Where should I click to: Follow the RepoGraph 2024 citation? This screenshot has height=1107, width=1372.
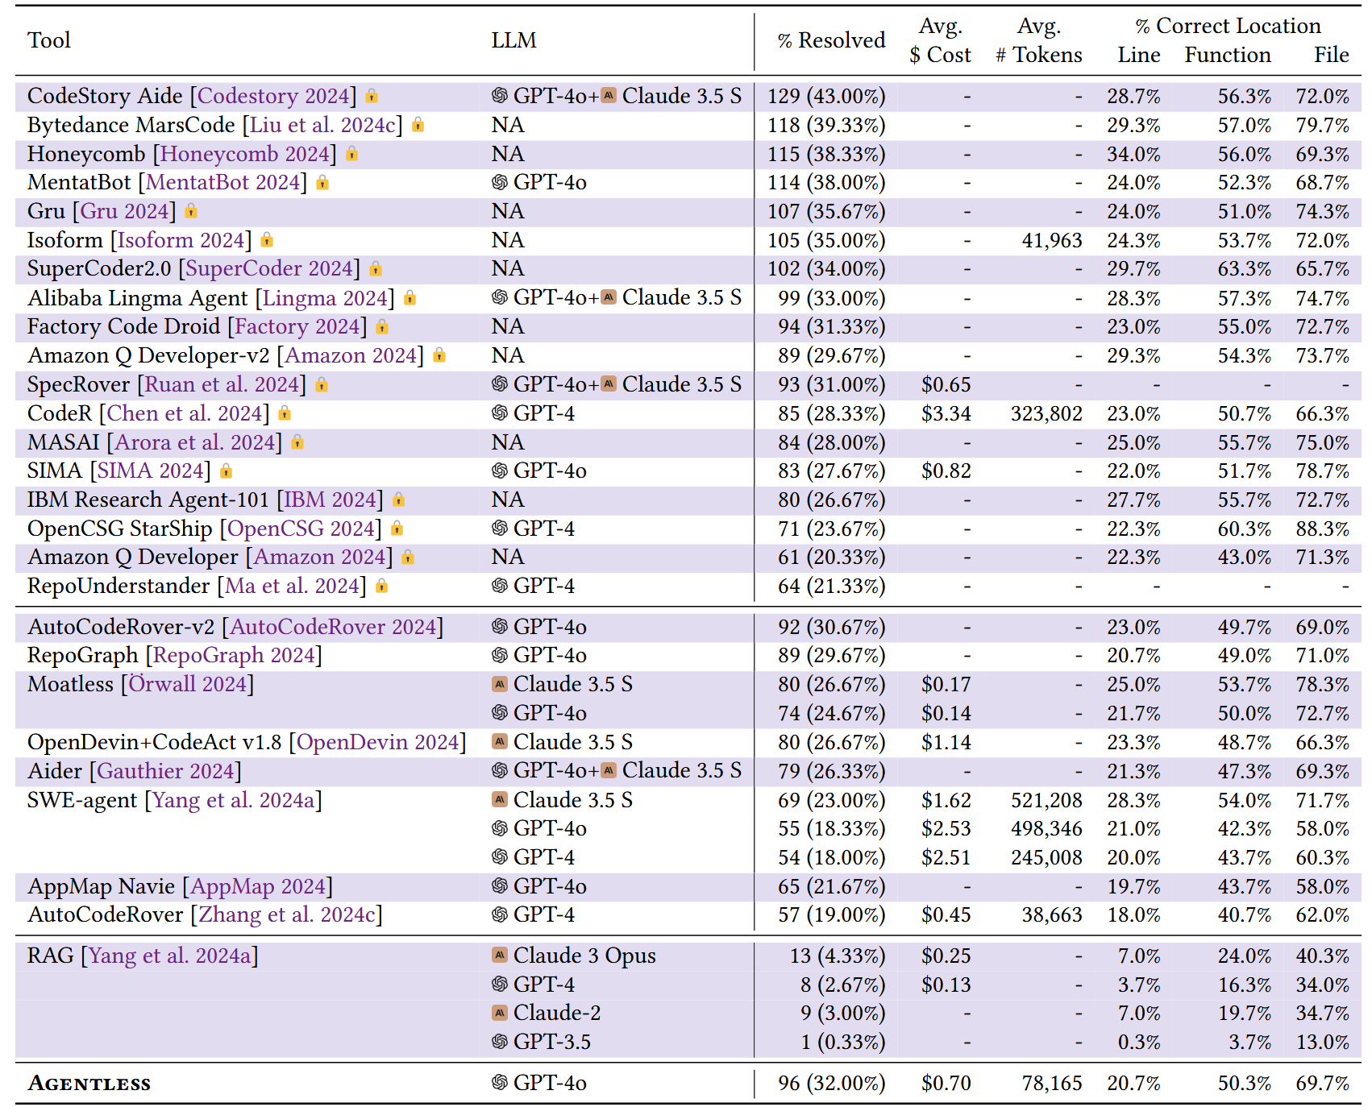click(x=234, y=655)
